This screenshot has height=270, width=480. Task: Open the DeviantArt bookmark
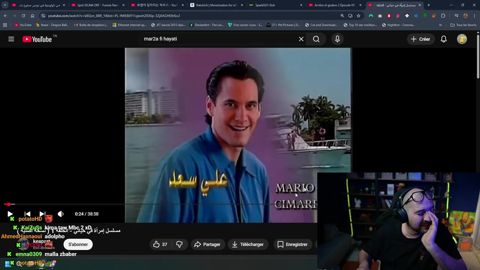207,25
